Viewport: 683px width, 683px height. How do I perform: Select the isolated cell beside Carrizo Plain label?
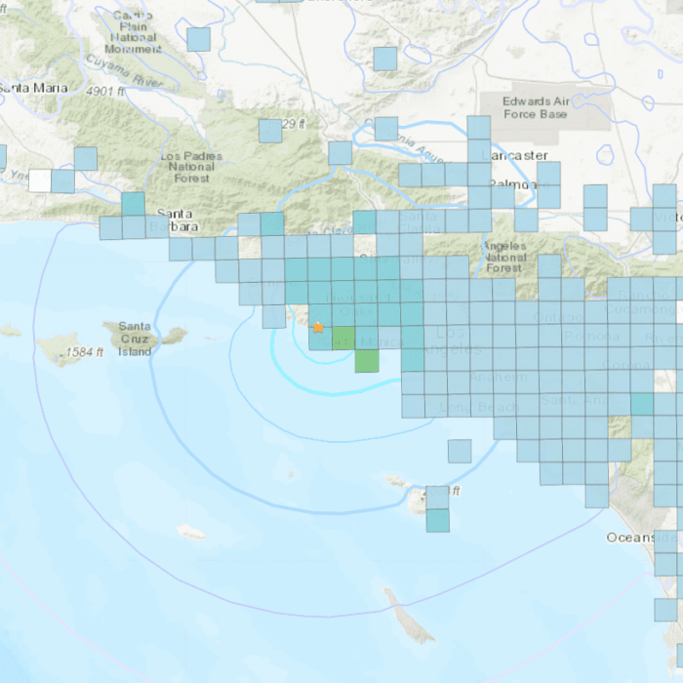199,39
